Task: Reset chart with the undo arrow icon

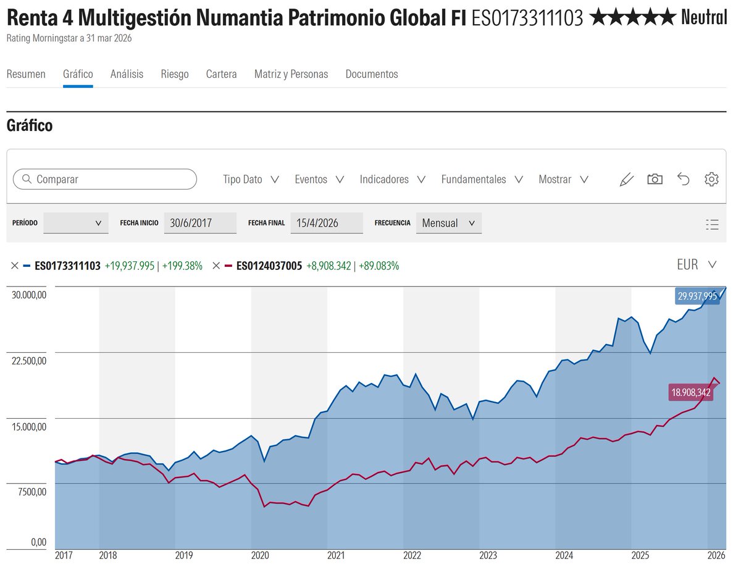Action: click(683, 179)
